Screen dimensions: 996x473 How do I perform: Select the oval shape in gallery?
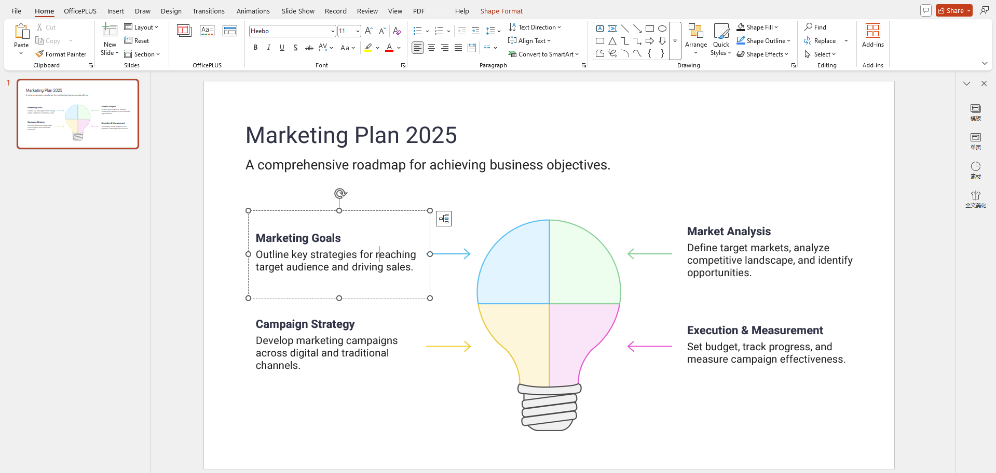tap(662, 28)
